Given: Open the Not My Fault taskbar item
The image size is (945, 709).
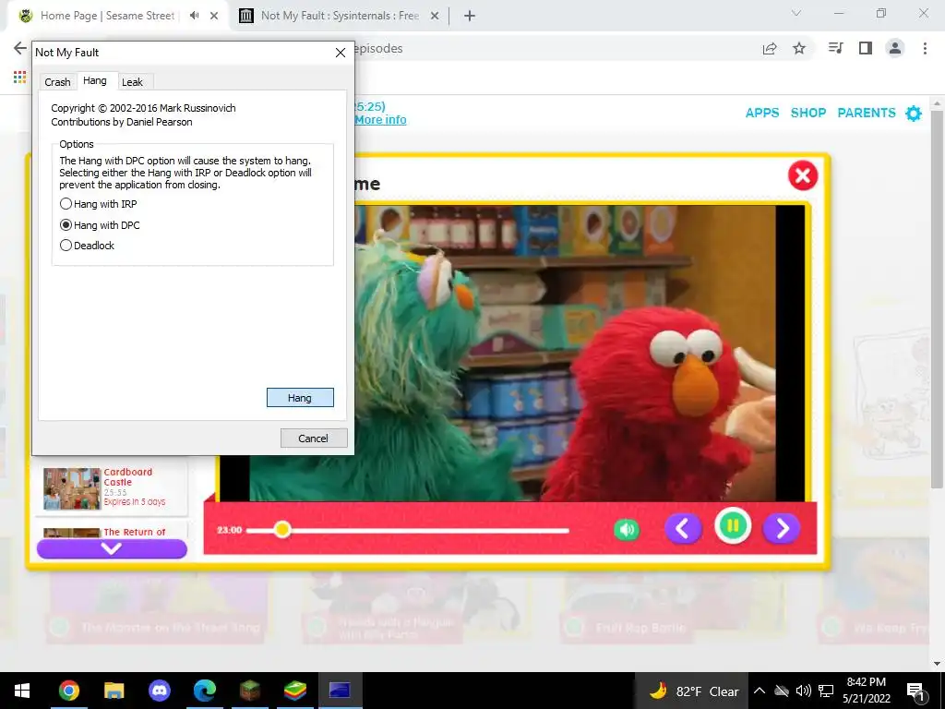Looking at the screenshot, I should [x=340, y=691].
